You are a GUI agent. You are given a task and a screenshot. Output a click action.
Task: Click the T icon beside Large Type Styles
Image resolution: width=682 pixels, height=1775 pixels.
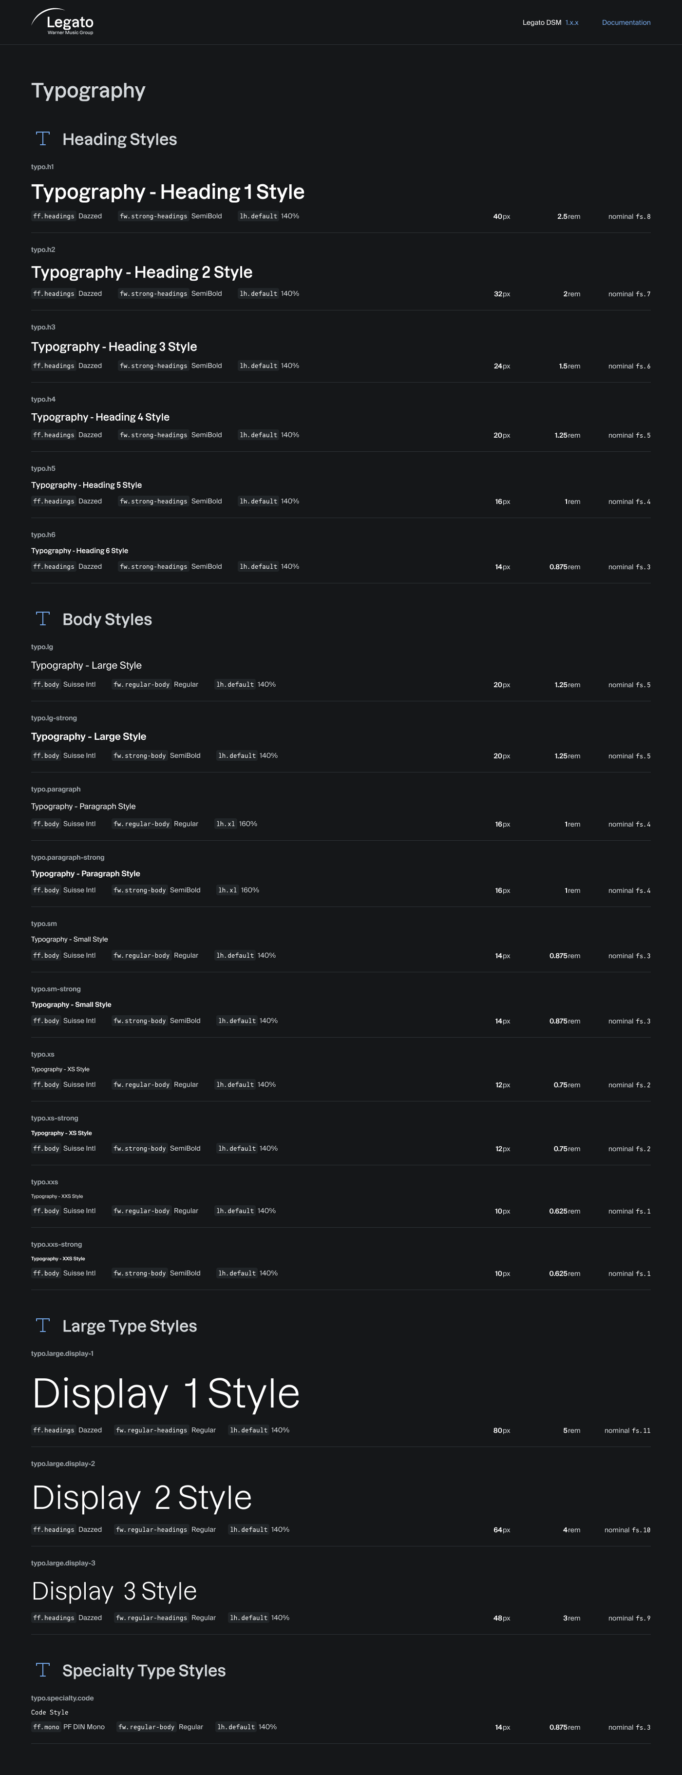[43, 1325]
